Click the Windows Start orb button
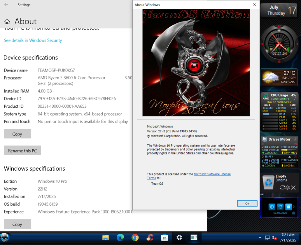This screenshot has width=301, height=245. [x=4, y=238]
